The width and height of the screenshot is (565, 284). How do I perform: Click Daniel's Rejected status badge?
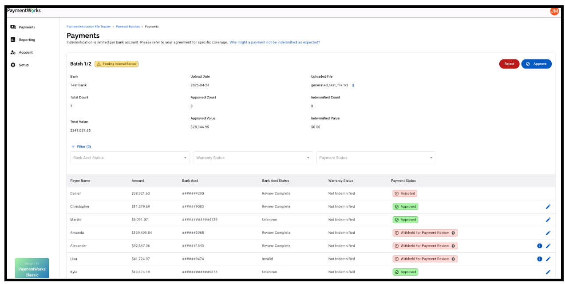coord(405,193)
